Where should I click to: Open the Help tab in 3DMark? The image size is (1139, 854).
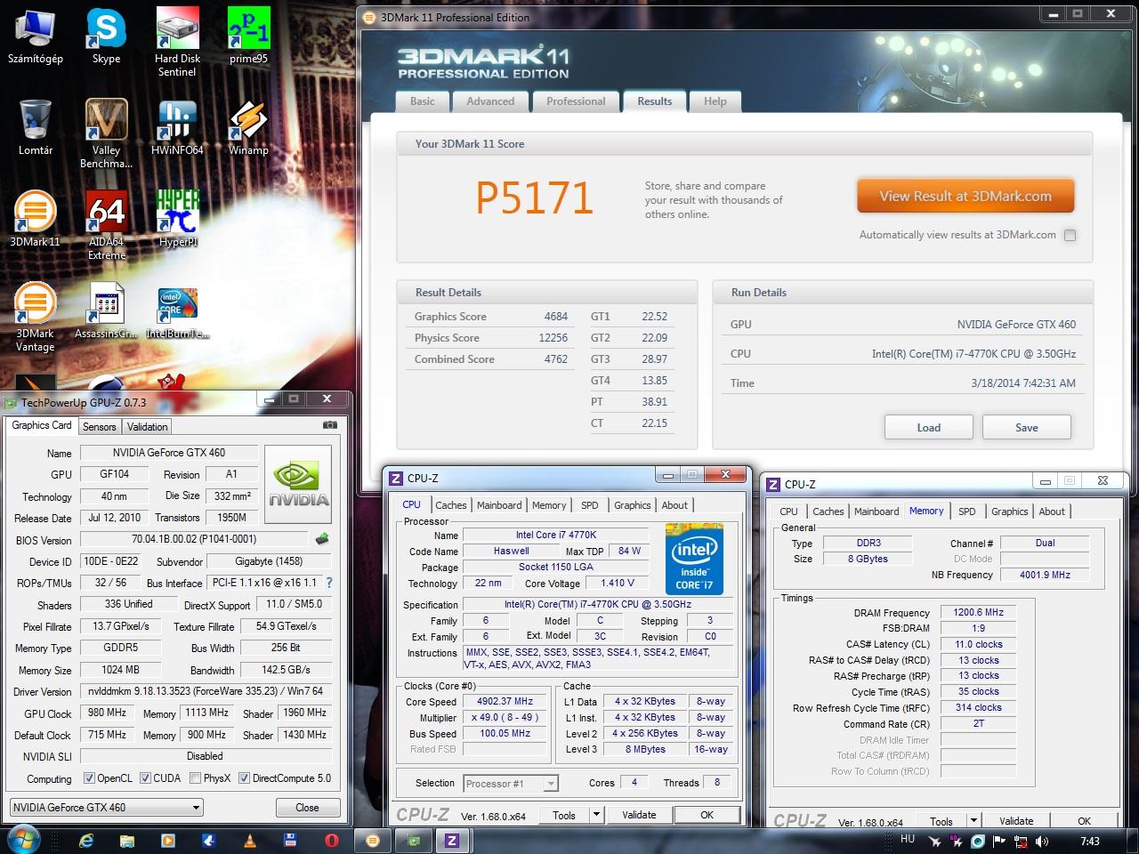715,101
